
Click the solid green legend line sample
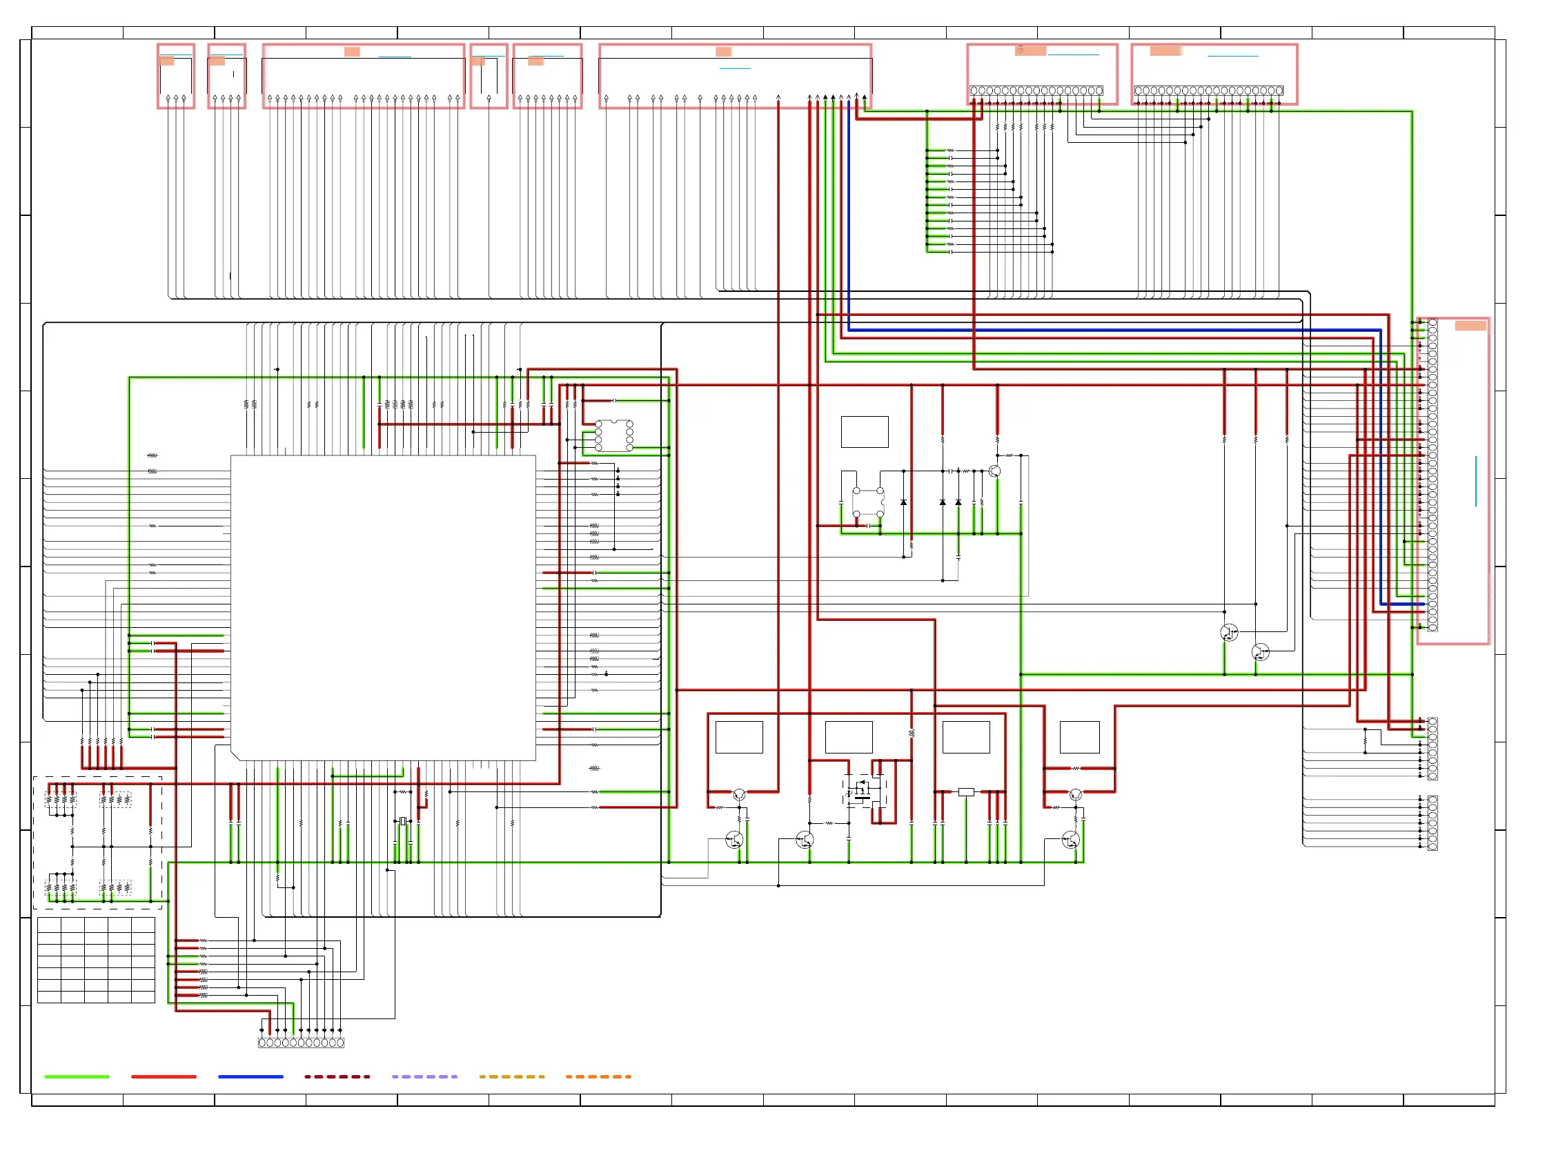coord(77,1076)
